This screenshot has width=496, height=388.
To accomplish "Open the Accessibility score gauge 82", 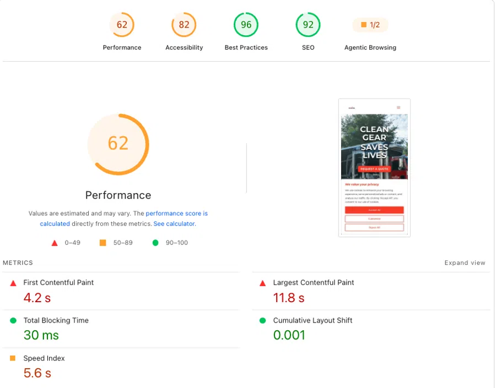I will click(184, 25).
